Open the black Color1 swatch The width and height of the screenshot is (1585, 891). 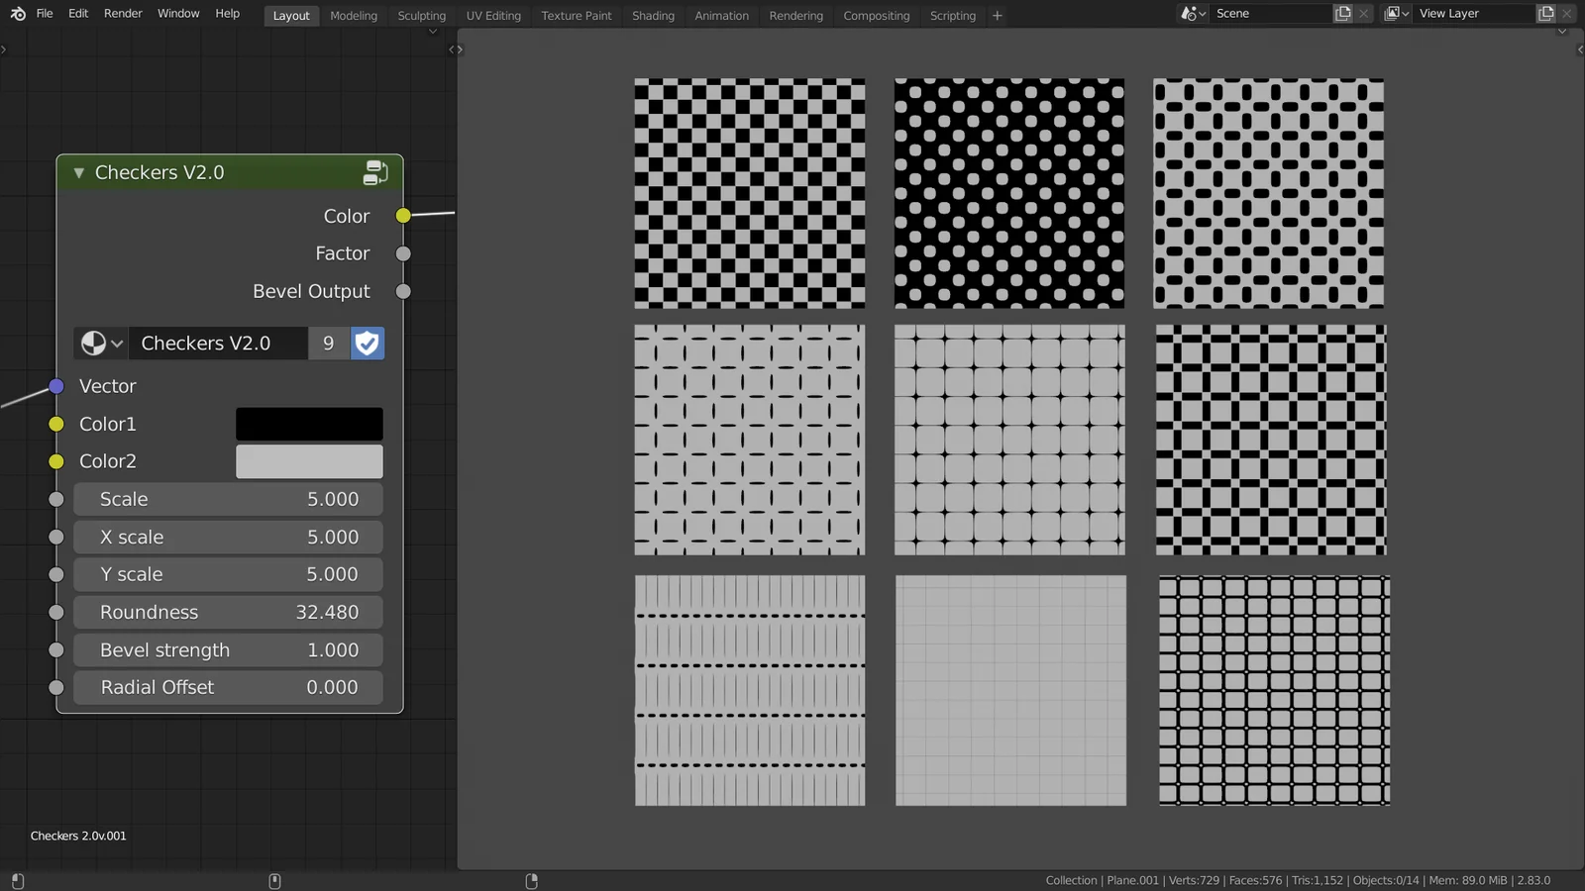[309, 424]
